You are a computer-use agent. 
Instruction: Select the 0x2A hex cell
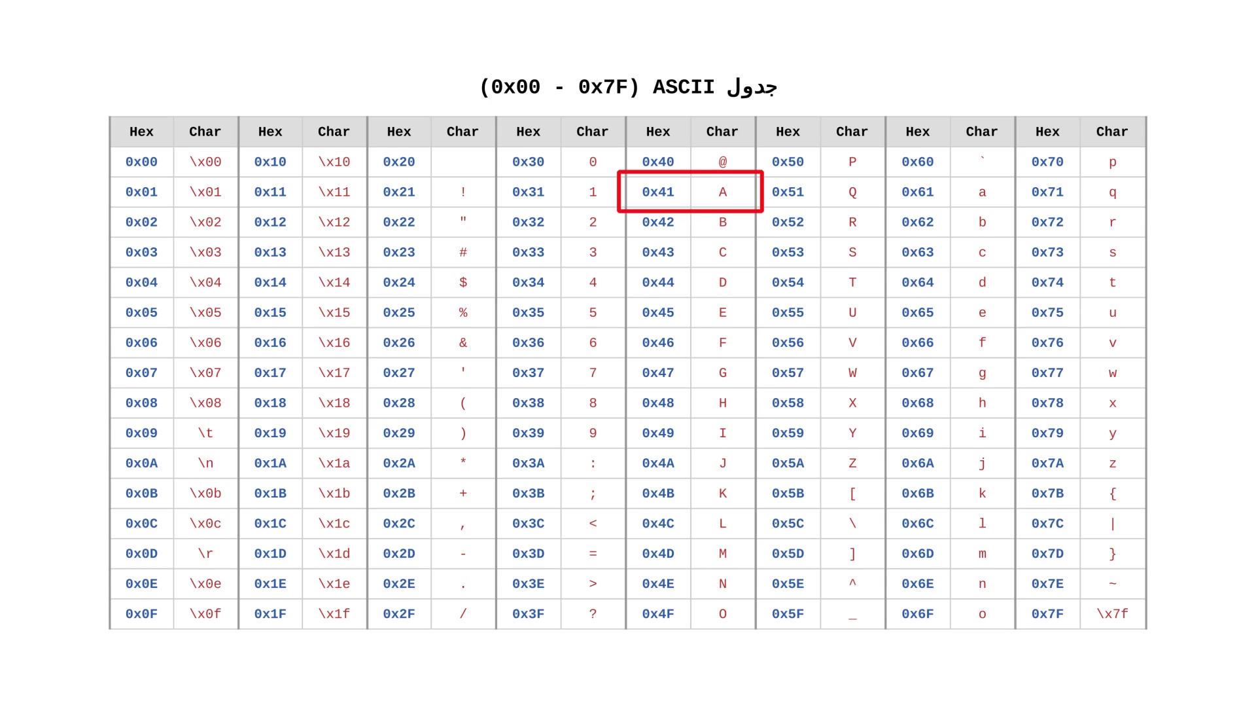399,463
